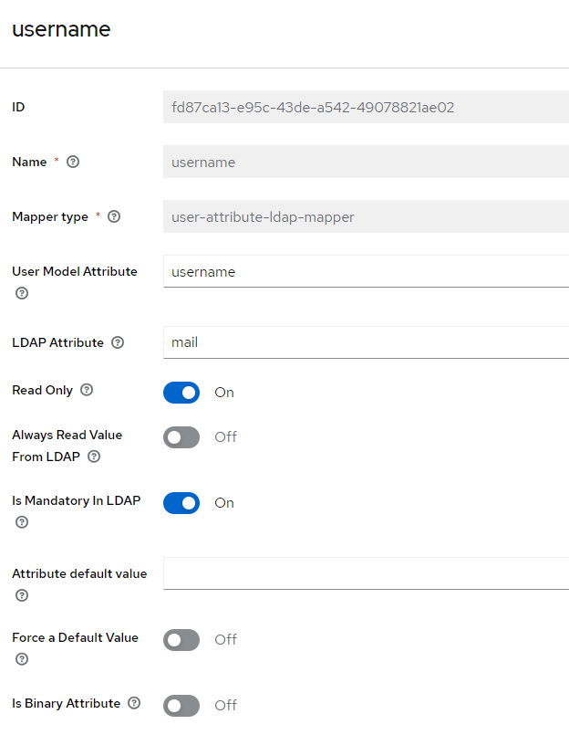569x735 pixels.
Task: Click the disabled Mapper type field
Action: pos(367,216)
